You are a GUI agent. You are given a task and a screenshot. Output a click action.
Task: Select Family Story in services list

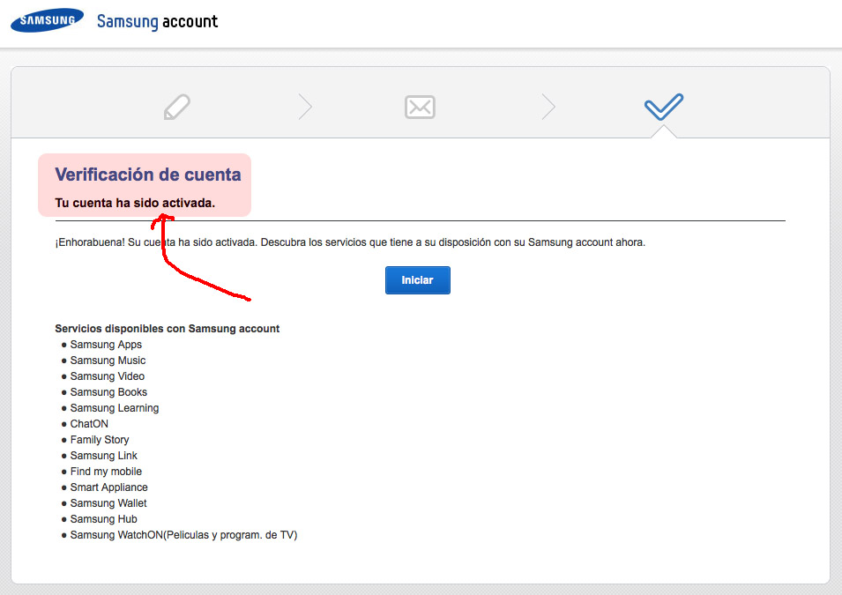click(100, 440)
